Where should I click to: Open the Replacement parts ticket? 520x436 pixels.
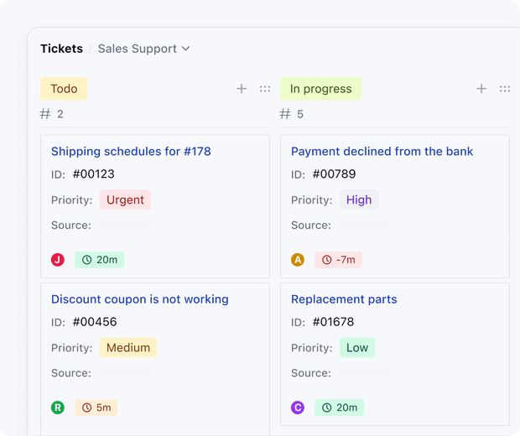coord(344,299)
